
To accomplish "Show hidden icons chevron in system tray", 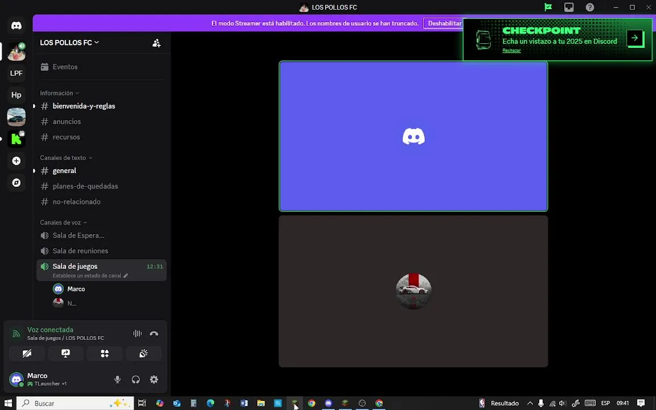I will tap(530, 403).
